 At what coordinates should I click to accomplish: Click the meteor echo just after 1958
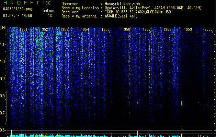182,103
